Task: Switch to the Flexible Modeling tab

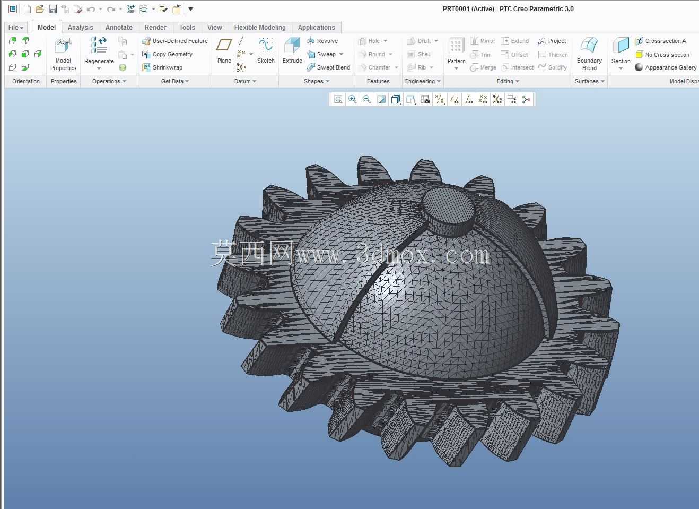Action: point(260,28)
